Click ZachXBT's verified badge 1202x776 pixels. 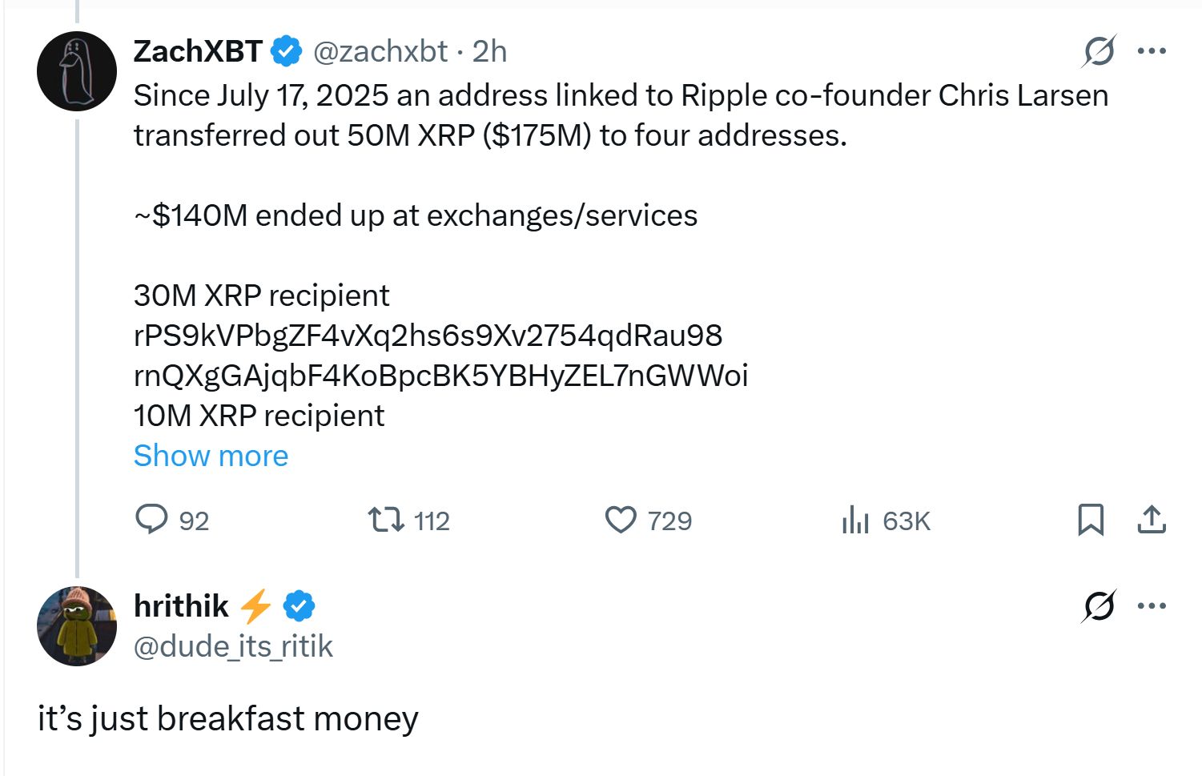(285, 50)
